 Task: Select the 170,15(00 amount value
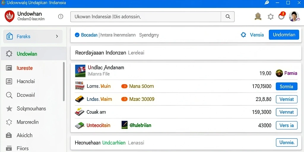click(262, 86)
